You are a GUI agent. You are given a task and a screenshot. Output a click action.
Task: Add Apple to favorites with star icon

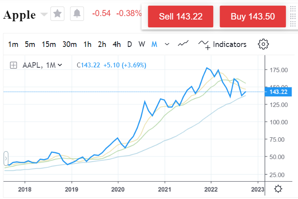click(57, 13)
